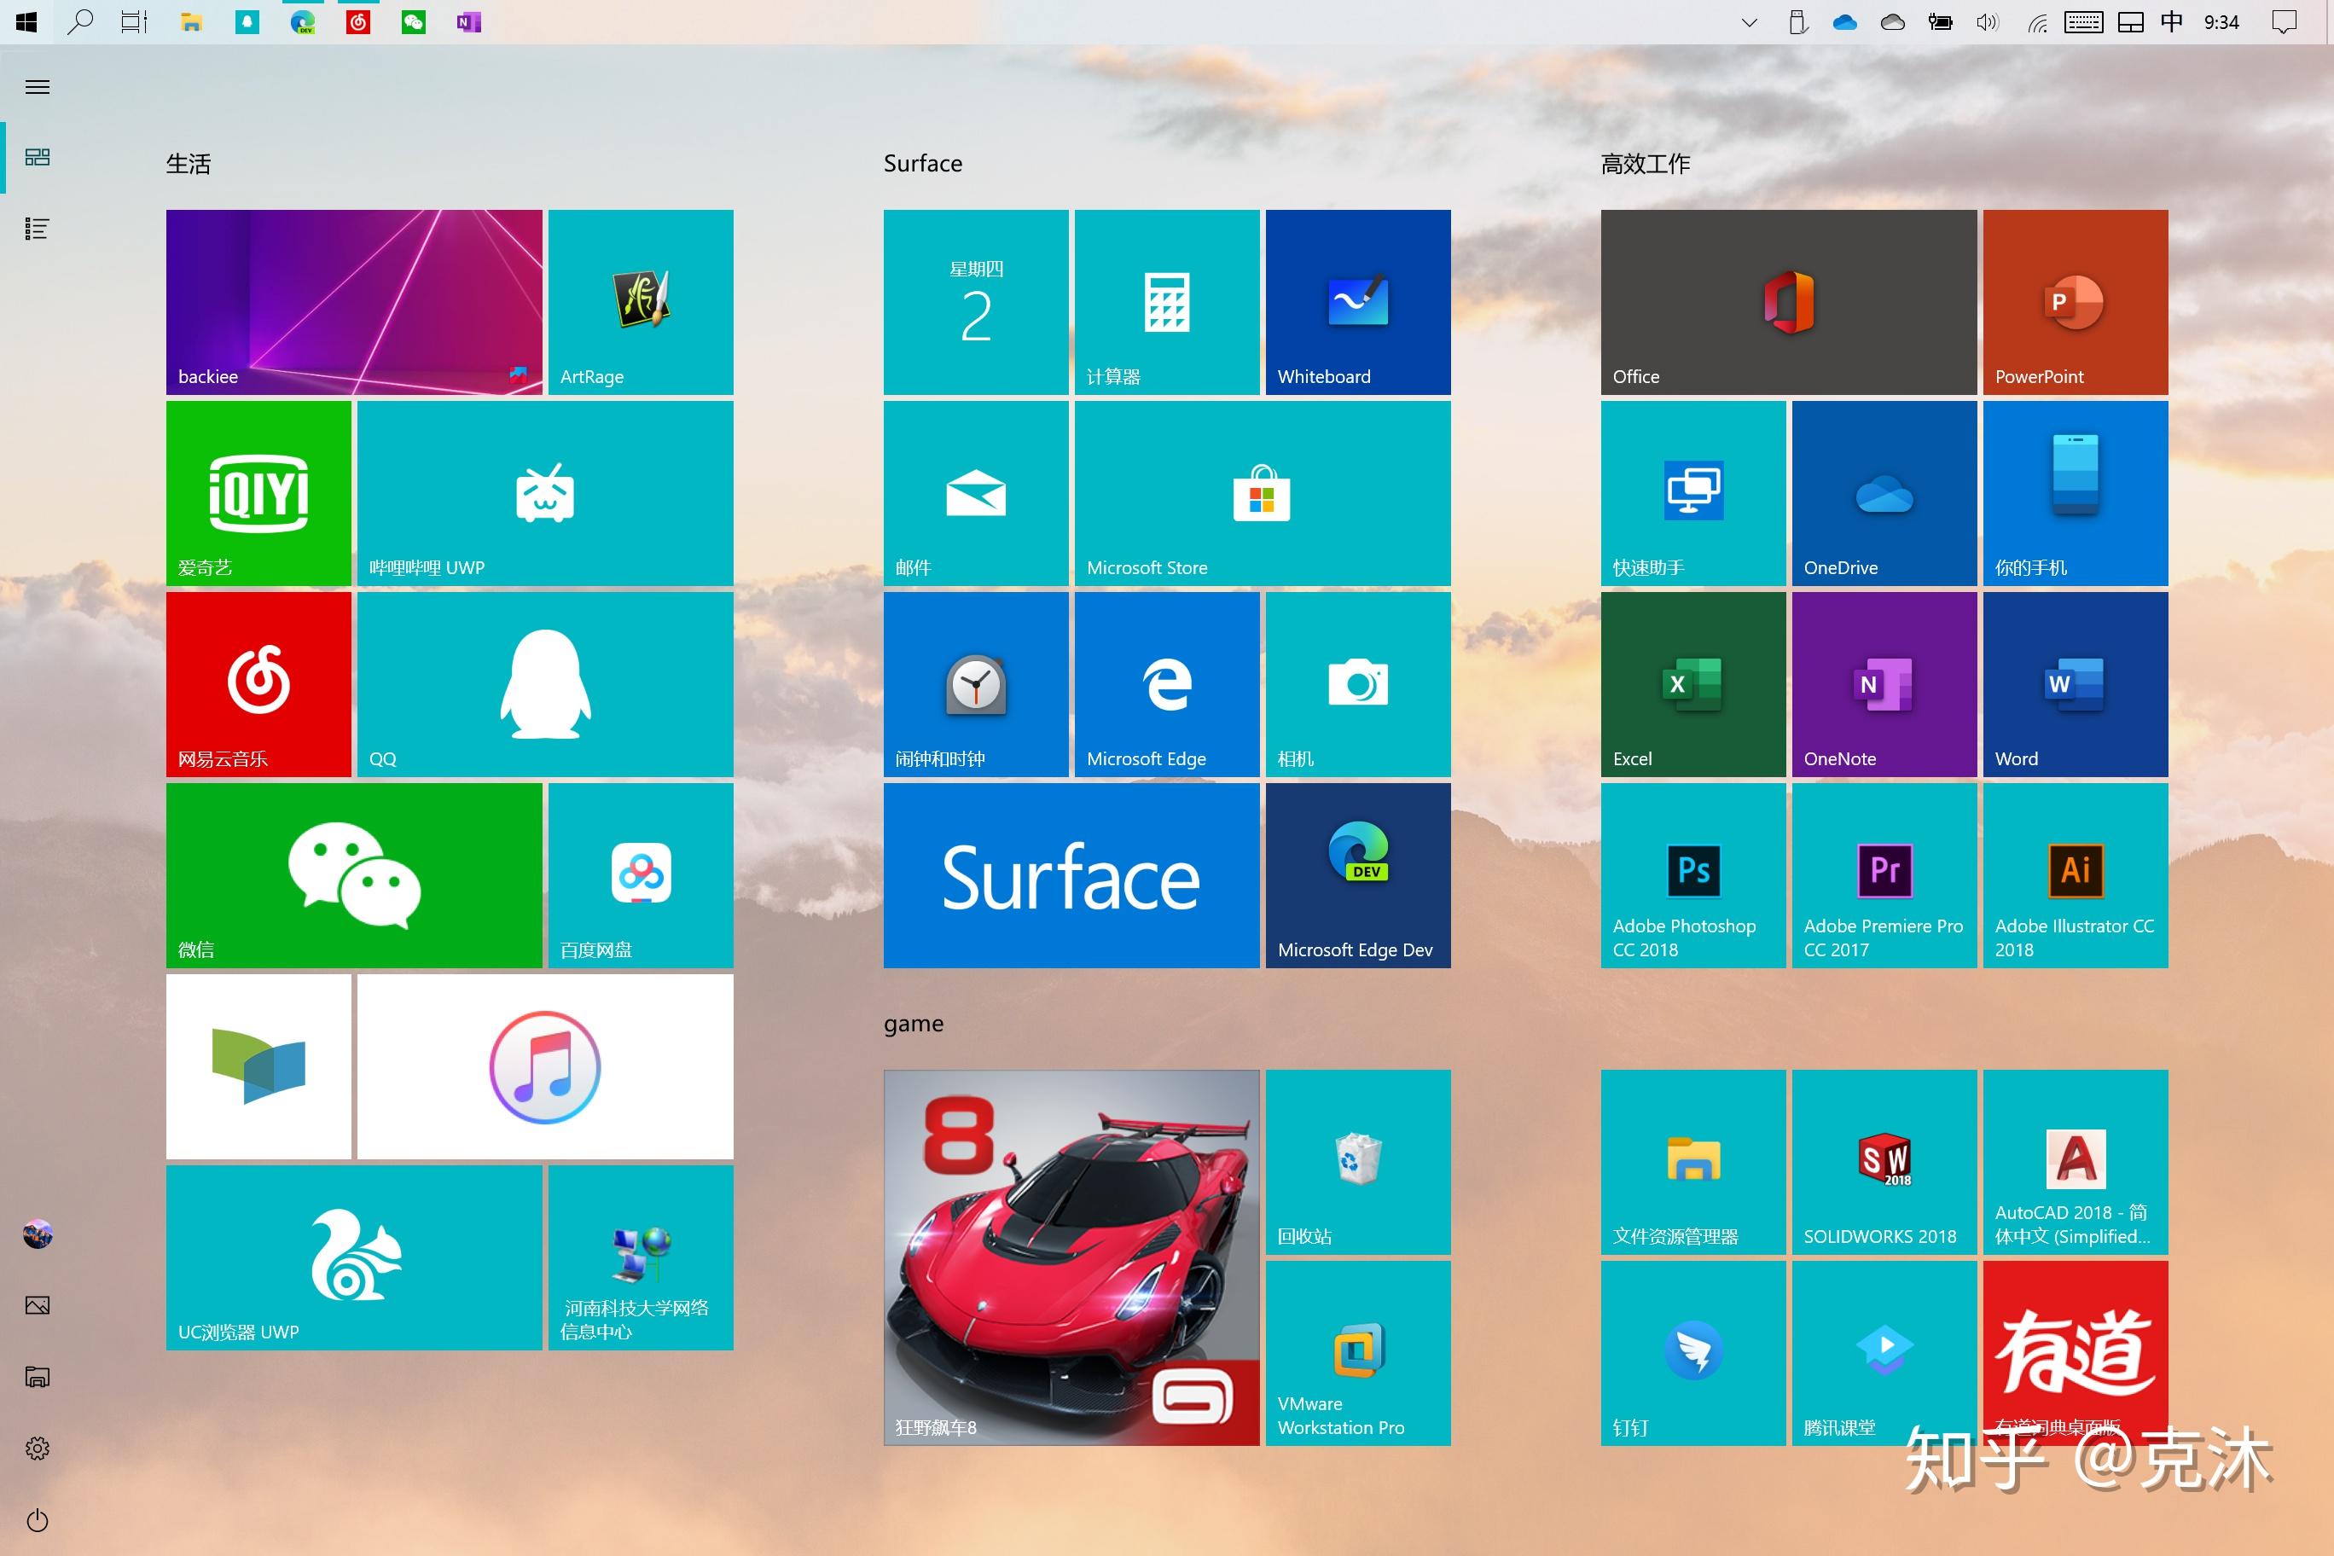The width and height of the screenshot is (2334, 1556).
Task: Open File Explorer from Start sidebar
Action: coord(38,1376)
